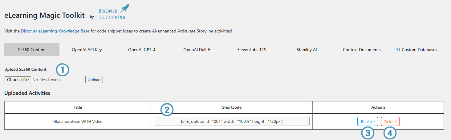Switch to the OpenAI API Key tab
Screen dimensions: 451x140
pos(87,50)
